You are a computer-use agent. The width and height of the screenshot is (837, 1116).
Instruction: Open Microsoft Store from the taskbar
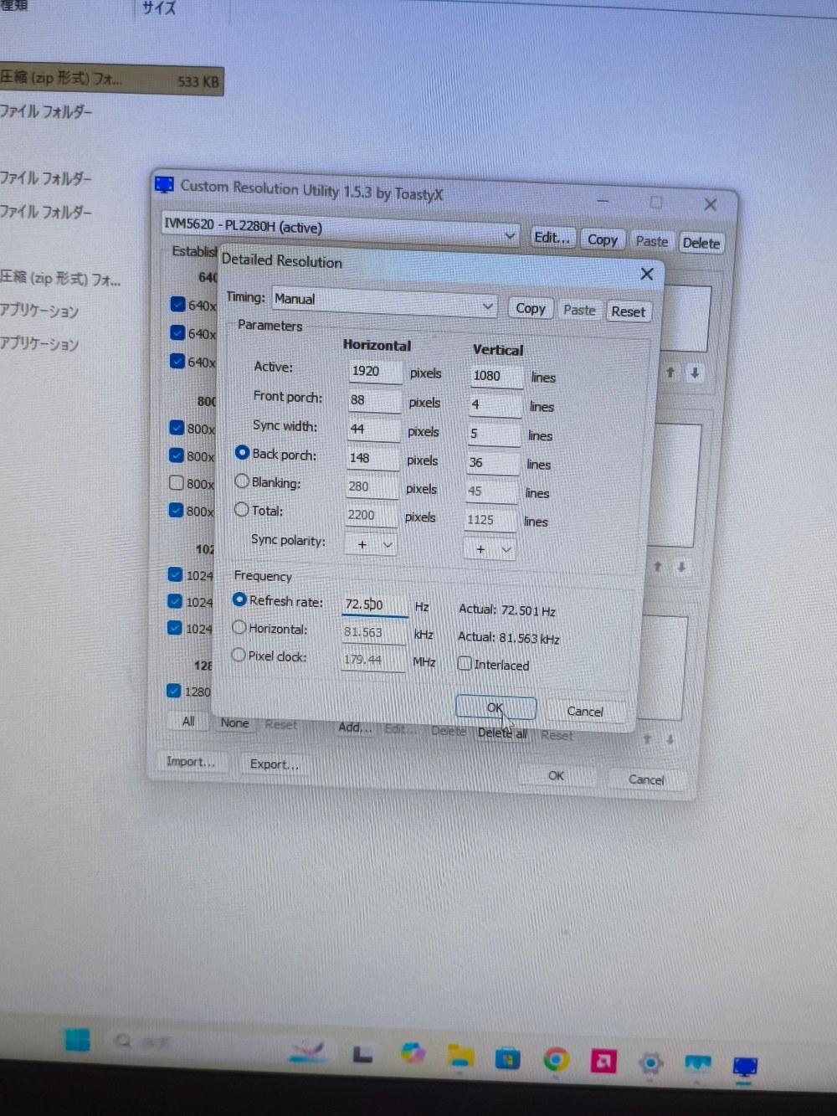pyautogui.click(x=507, y=1059)
